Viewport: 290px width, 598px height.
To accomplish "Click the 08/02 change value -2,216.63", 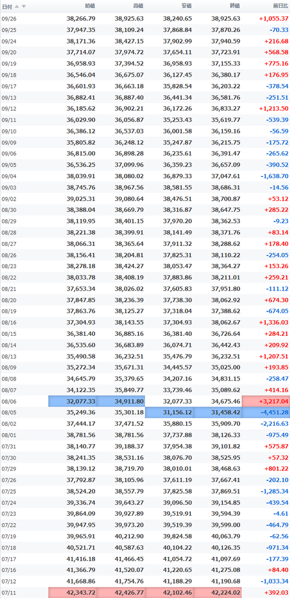I will [274, 424].
